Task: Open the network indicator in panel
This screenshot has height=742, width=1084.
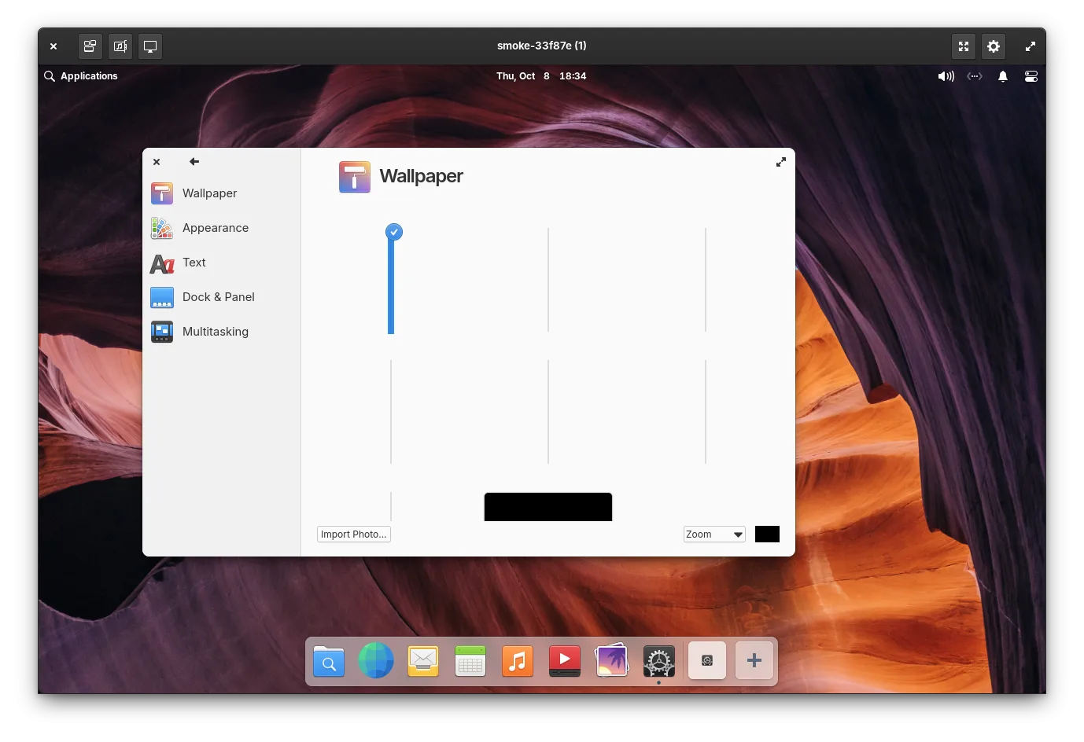Action: tap(975, 76)
